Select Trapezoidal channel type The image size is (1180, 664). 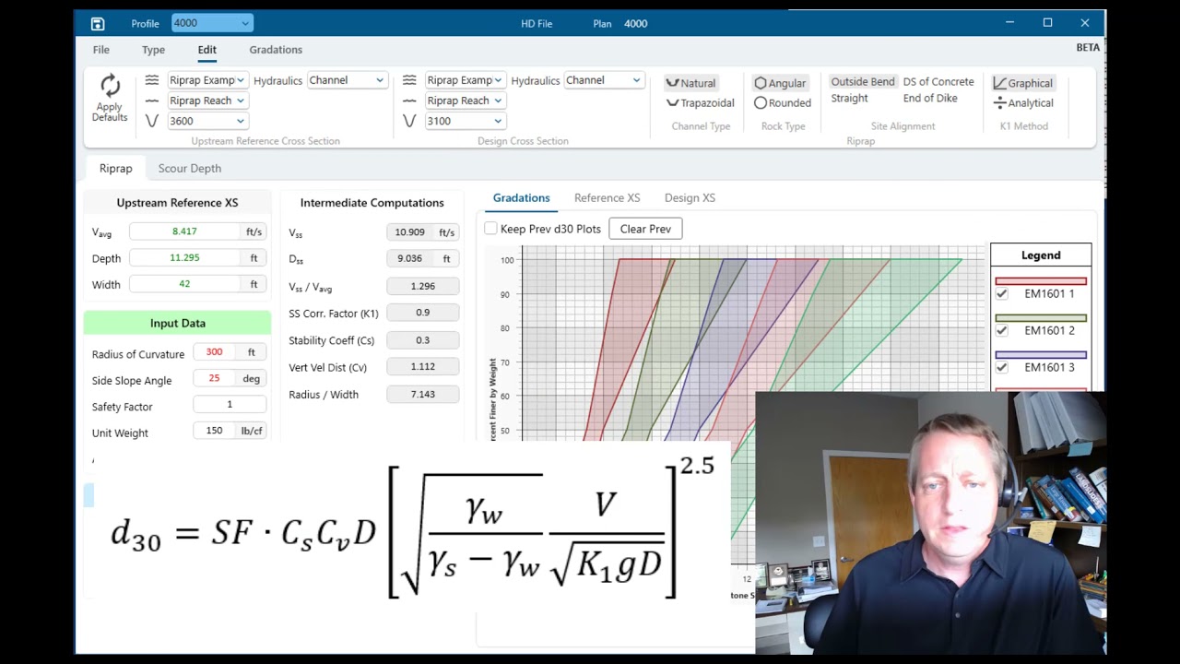701,103
